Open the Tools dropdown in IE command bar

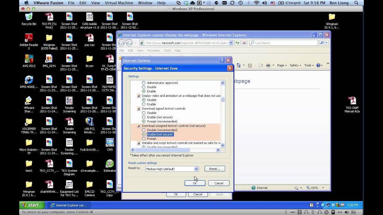309,65
